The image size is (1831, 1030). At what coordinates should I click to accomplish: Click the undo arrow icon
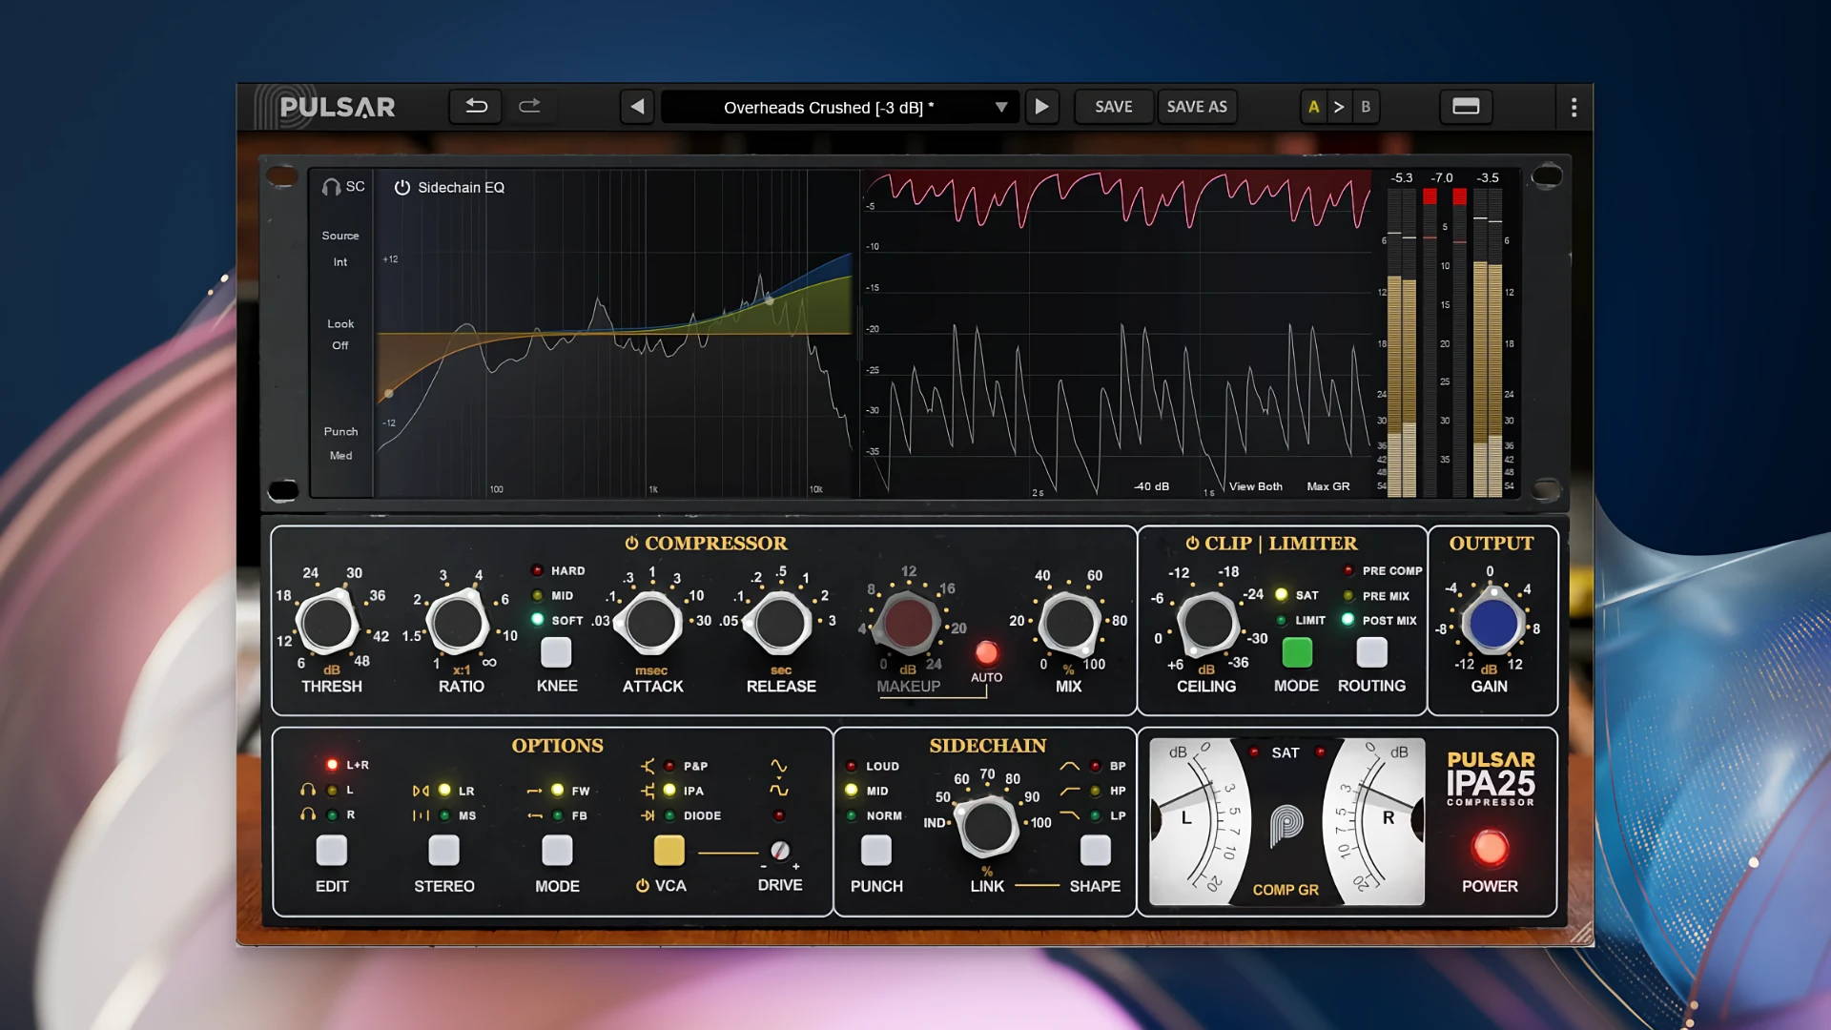475,106
